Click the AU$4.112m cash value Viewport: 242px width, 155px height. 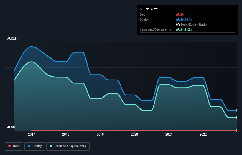pos(184,29)
